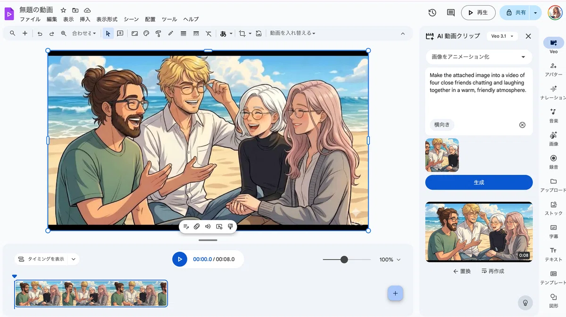This screenshot has width=566, height=317.
Task: Open the アバター sidebar panel
Action: tap(553, 69)
